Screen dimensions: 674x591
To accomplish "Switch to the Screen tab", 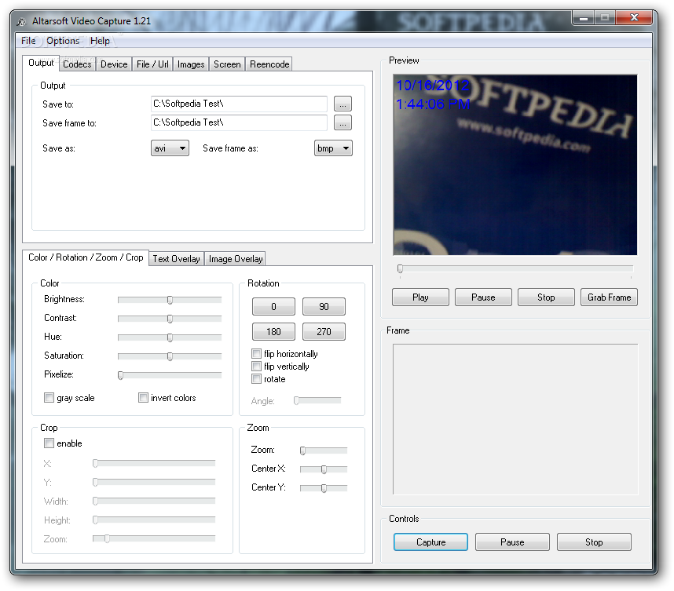I will click(227, 64).
